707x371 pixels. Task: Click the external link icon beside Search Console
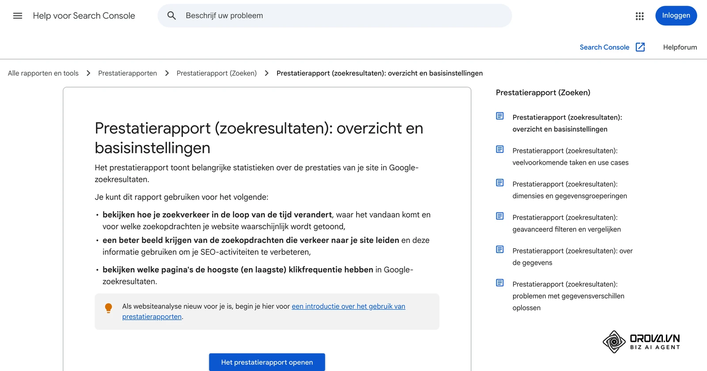(640, 47)
